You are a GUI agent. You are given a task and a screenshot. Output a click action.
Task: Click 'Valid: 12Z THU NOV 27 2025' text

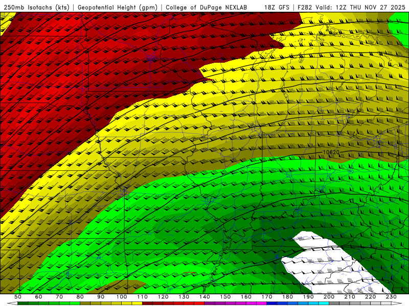click(360, 8)
